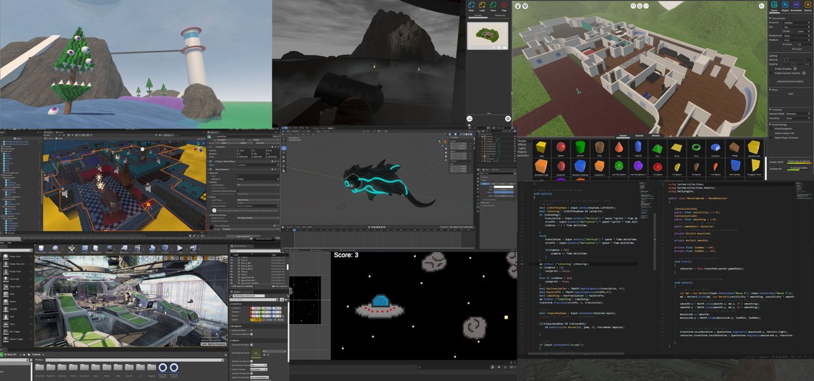Viewport: 814px width, 381px height.
Task: Open the Platform dropdown showing Grid
Action: pyautogui.click(x=796, y=40)
